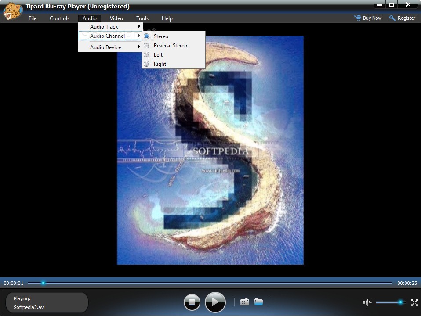Expand the Audio Track submenu arrow
This screenshot has height=316, width=421.
coord(139,26)
